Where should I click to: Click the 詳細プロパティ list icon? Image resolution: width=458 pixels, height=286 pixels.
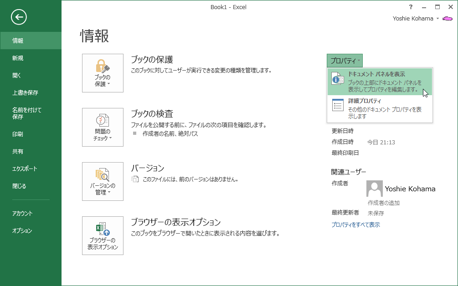click(x=338, y=105)
